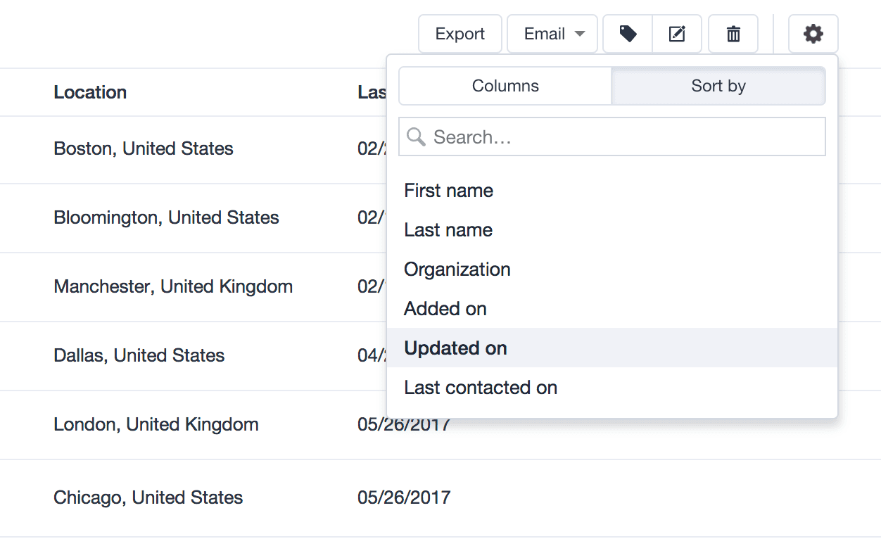Viewport: 881px width, 546px height.
Task: Select the Updated on sort option
Action: tap(612, 348)
